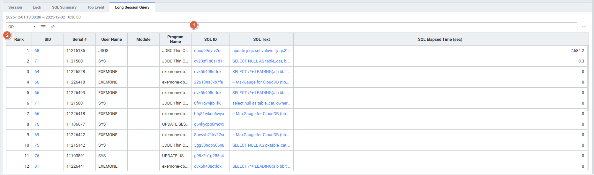Image resolution: width=594 pixels, height=175 pixels.
Task: Click the Serial # column header
Action: (79, 40)
